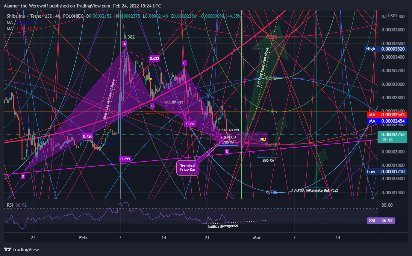Click the 0.618 level label
This screenshot has width=412, height=256.
272,145
